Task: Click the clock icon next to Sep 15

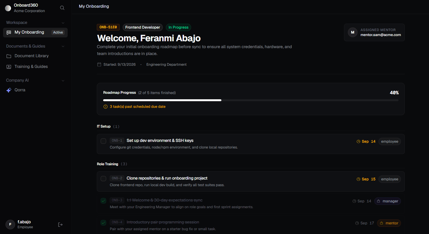Action: (x=358, y=179)
